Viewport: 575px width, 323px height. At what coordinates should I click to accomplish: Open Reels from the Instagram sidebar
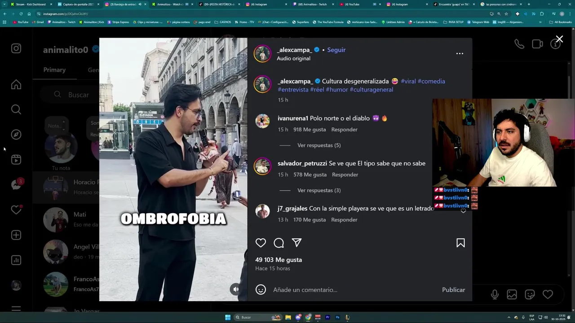16,160
